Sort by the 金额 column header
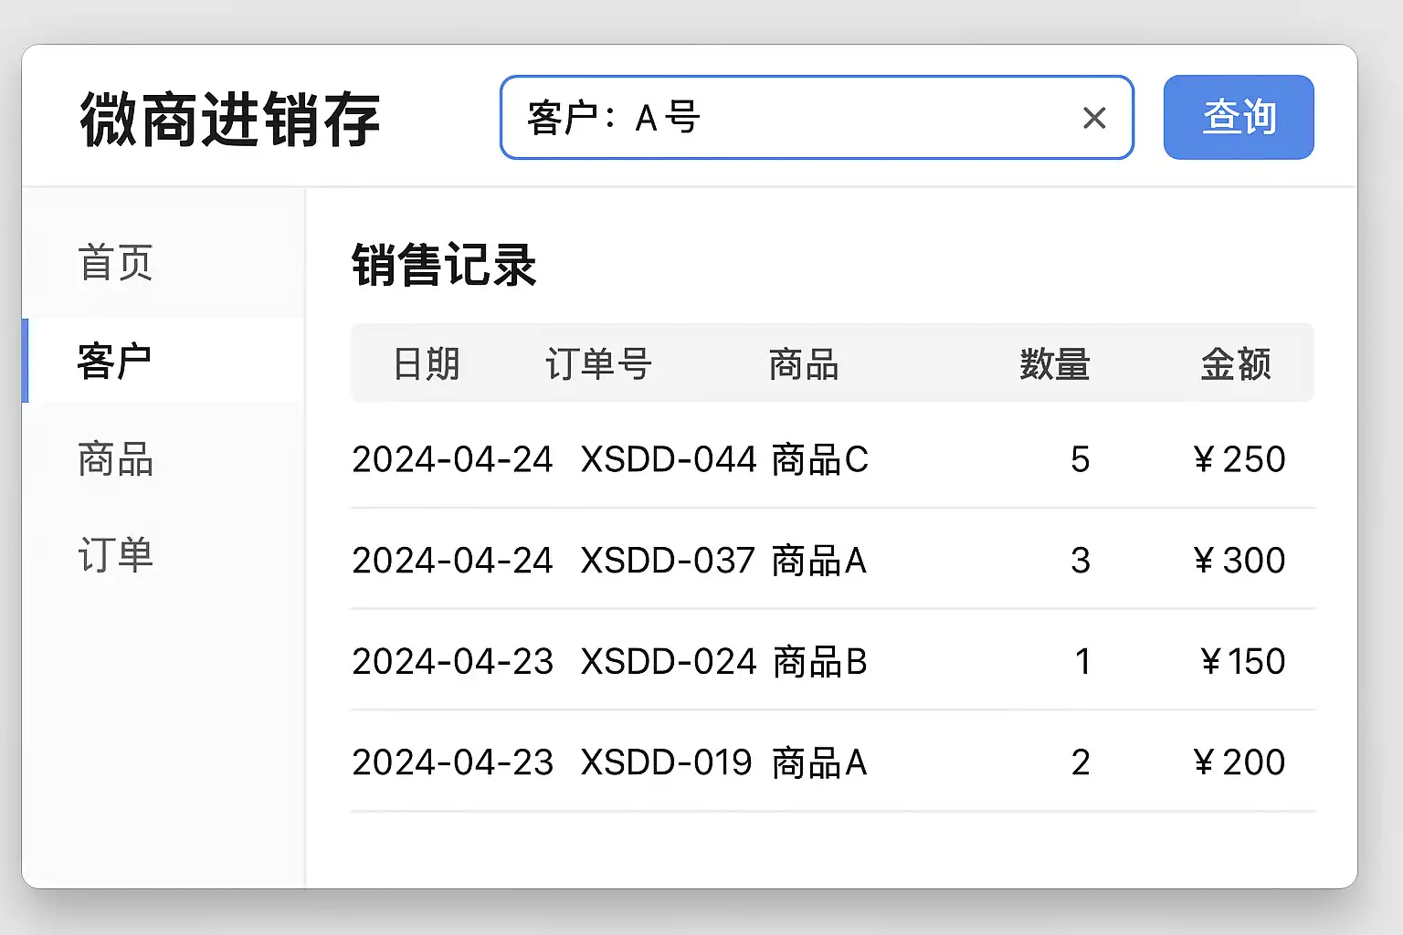 pos(1235,364)
